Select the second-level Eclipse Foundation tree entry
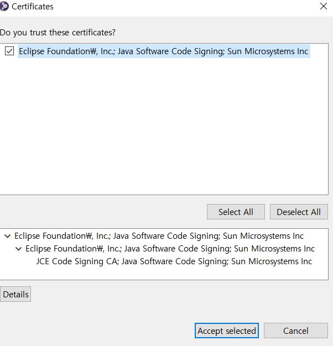The height and width of the screenshot is (346, 333). point(170,249)
